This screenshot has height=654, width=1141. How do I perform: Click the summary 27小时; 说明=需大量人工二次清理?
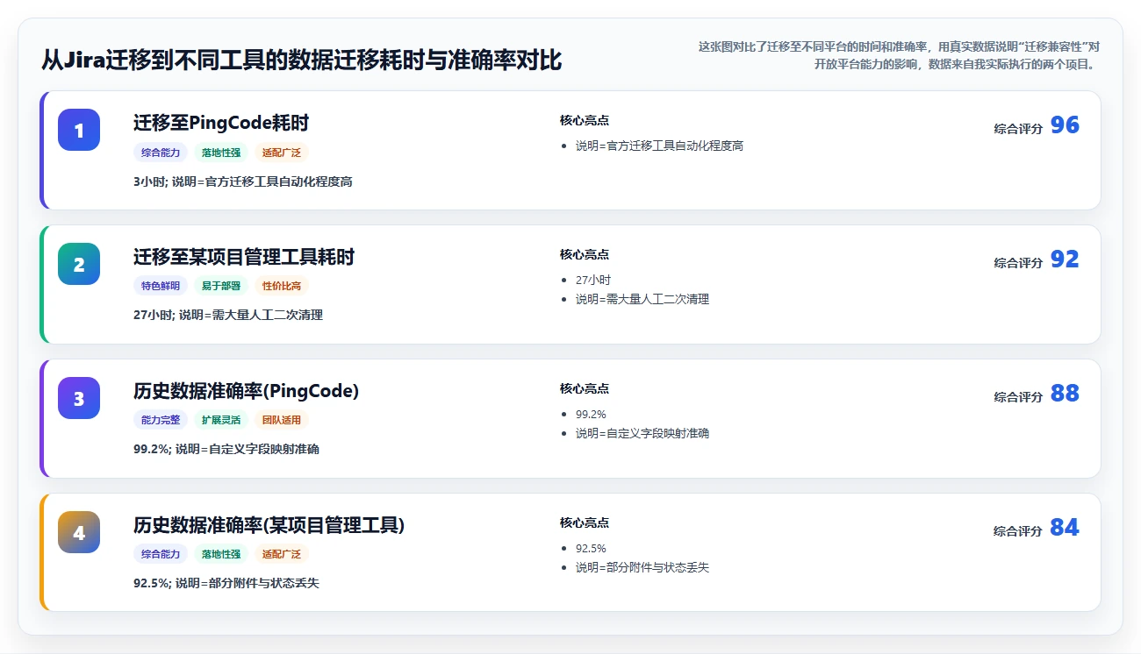click(x=228, y=315)
